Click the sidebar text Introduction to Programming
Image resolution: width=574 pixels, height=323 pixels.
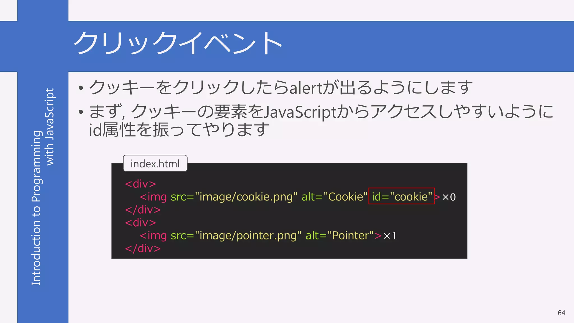[36, 208]
